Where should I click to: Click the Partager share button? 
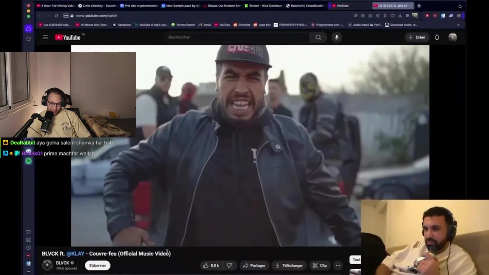(x=254, y=265)
